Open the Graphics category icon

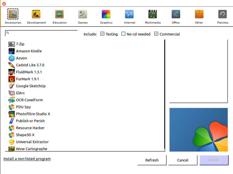click(x=106, y=14)
